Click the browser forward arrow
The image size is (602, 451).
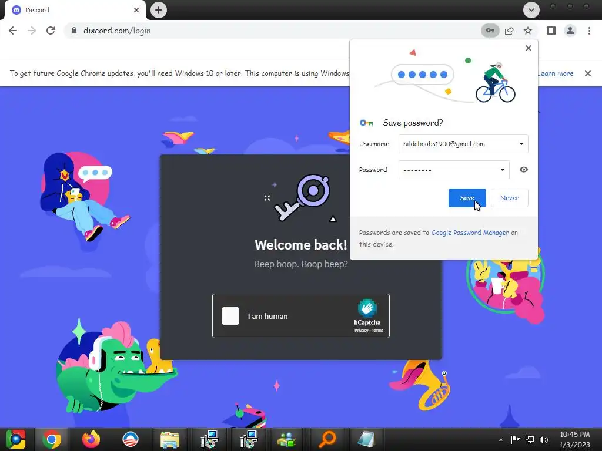32,31
